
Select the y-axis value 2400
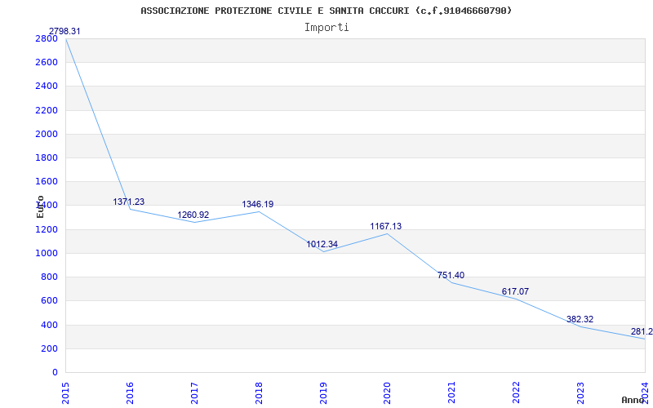point(47,86)
